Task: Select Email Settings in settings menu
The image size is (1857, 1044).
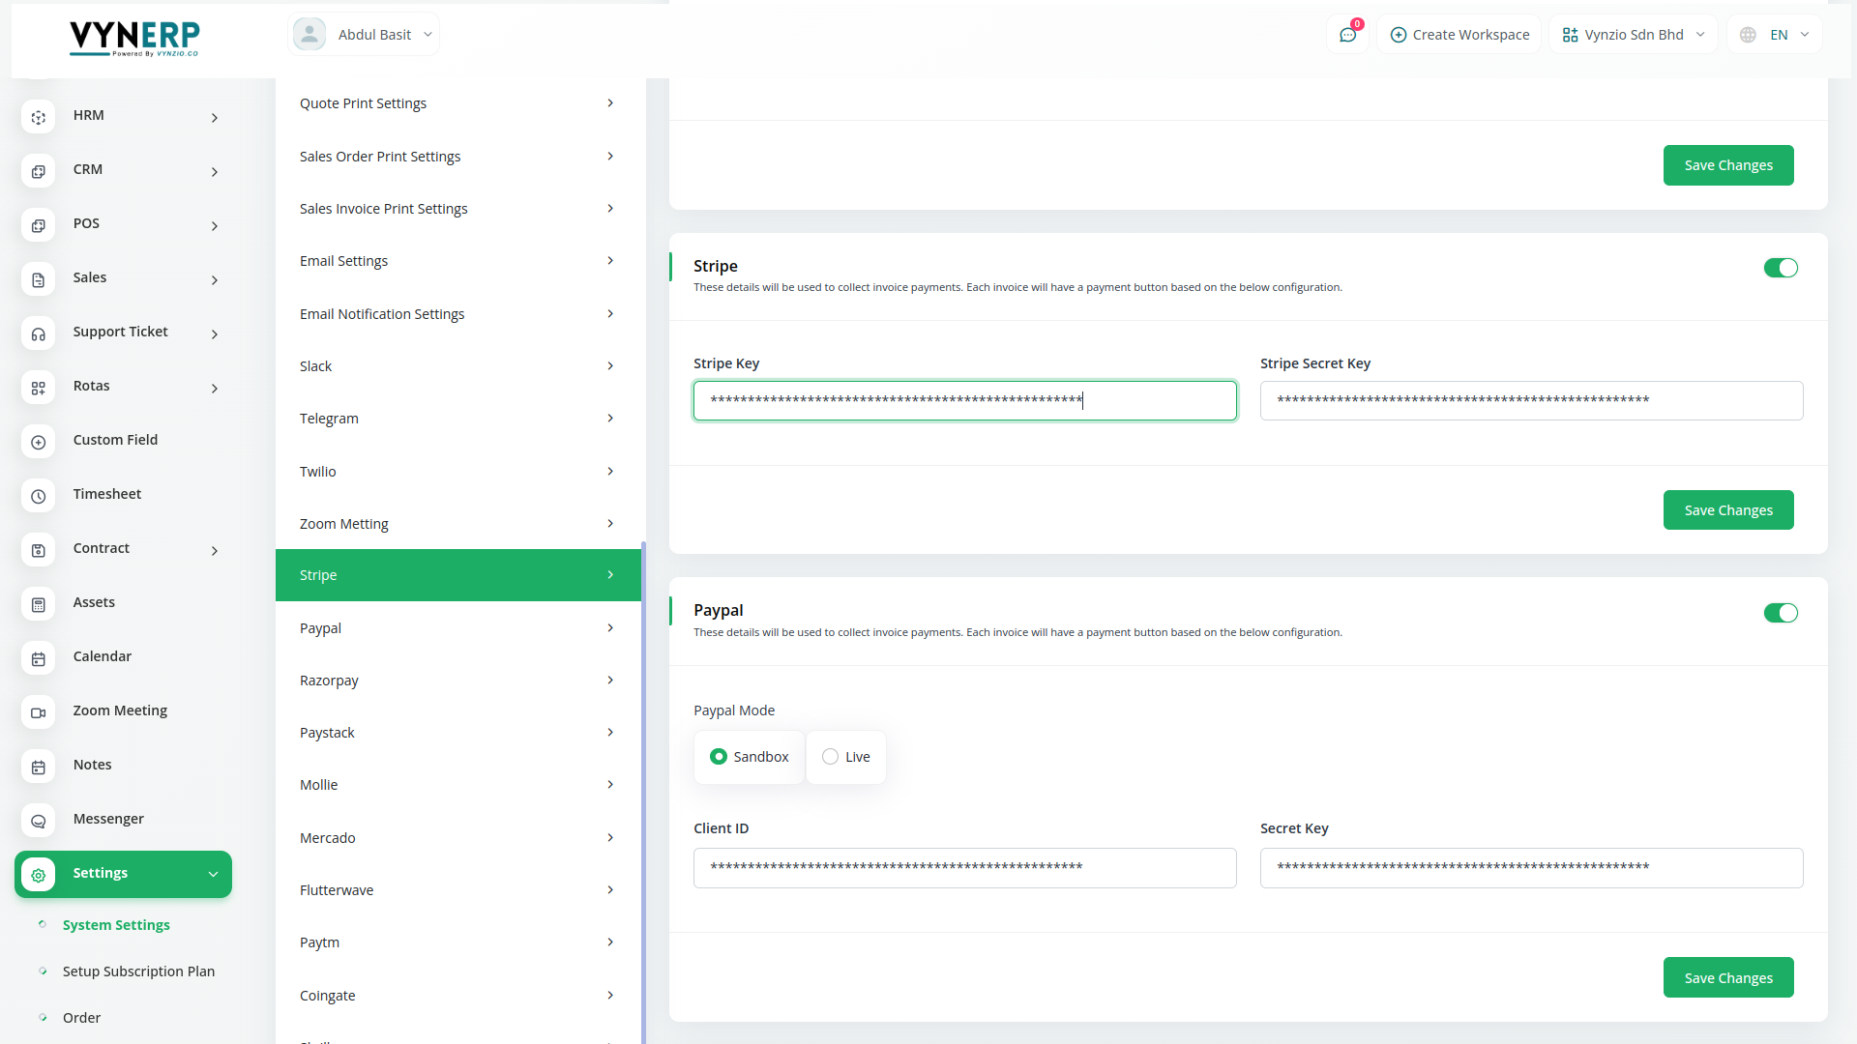Action: point(457,261)
